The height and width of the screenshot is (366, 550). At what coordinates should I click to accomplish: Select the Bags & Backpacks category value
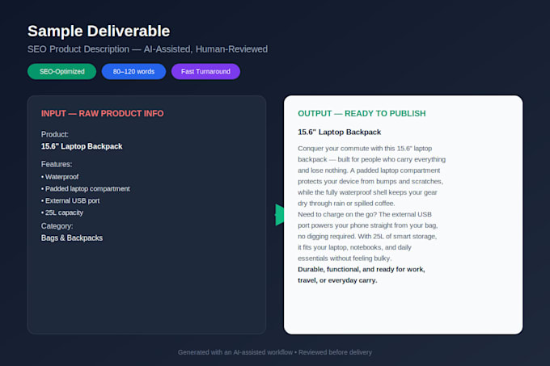72,238
